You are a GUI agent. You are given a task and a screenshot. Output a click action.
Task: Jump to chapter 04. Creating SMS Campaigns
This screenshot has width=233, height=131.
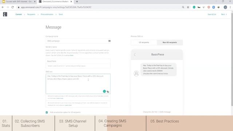pos(121,123)
